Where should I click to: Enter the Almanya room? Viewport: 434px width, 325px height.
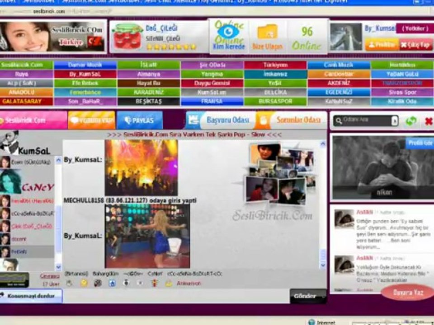(149, 74)
